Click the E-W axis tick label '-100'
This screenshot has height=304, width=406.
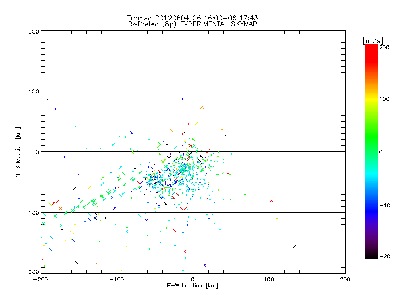(117, 279)
